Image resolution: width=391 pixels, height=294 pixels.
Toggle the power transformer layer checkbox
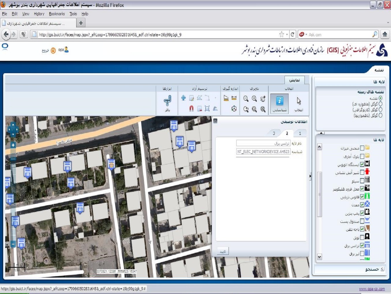tap(362, 246)
